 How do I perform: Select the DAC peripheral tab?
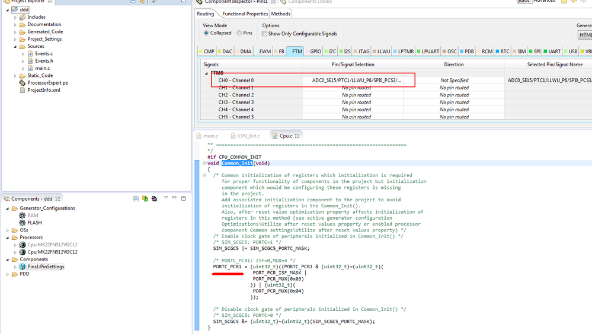pyautogui.click(x=225, y=52)
